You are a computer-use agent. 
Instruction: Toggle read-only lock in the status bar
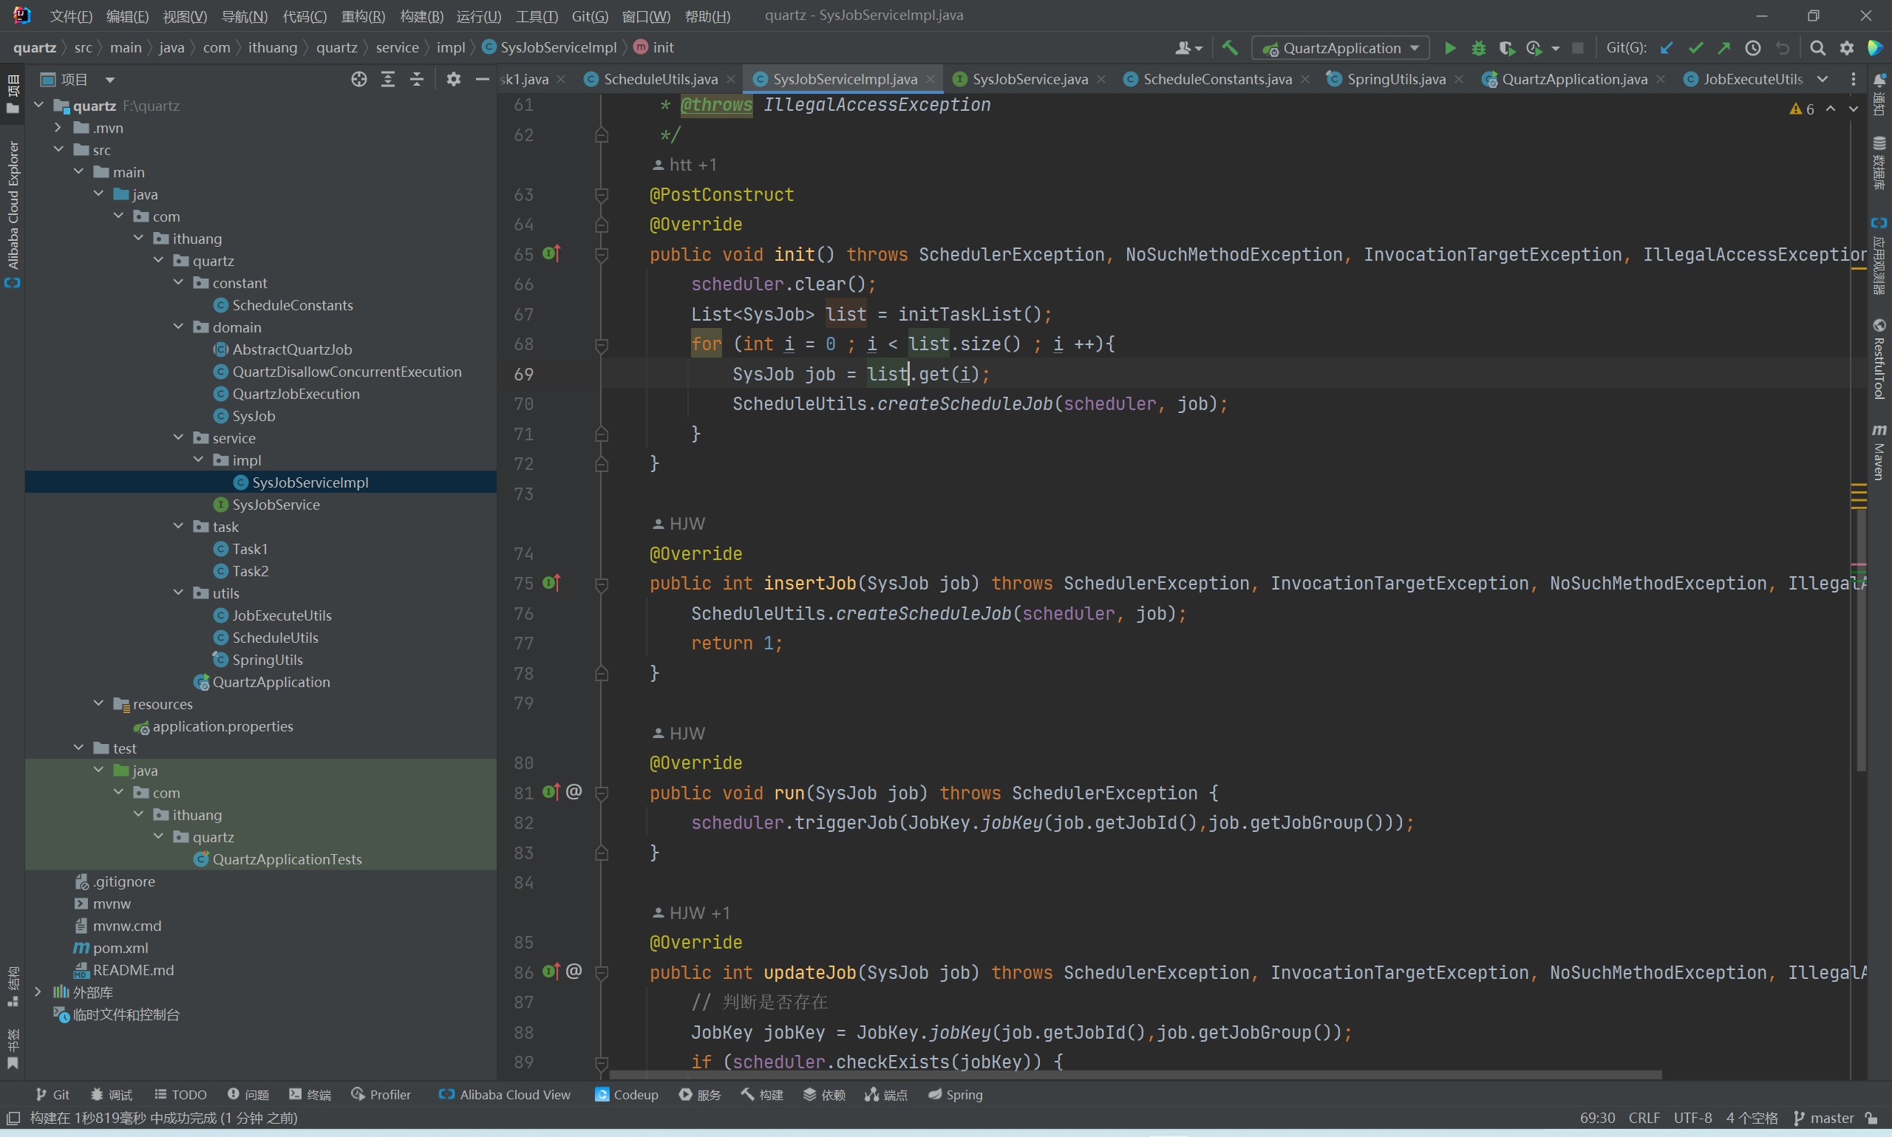point(1871,1118)
